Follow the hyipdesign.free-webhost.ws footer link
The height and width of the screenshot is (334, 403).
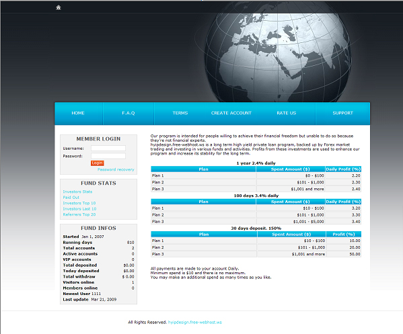pos(195,322)
